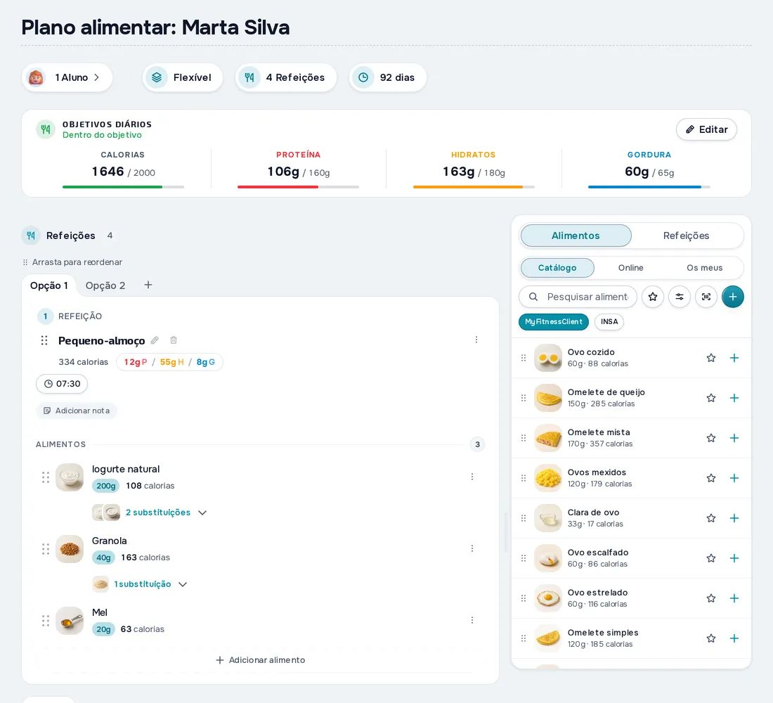The width and height of the screenshot is (773, 703).
Task: Delete Pequeno-almoço with trash icon
Action: (x=174, y=340)
